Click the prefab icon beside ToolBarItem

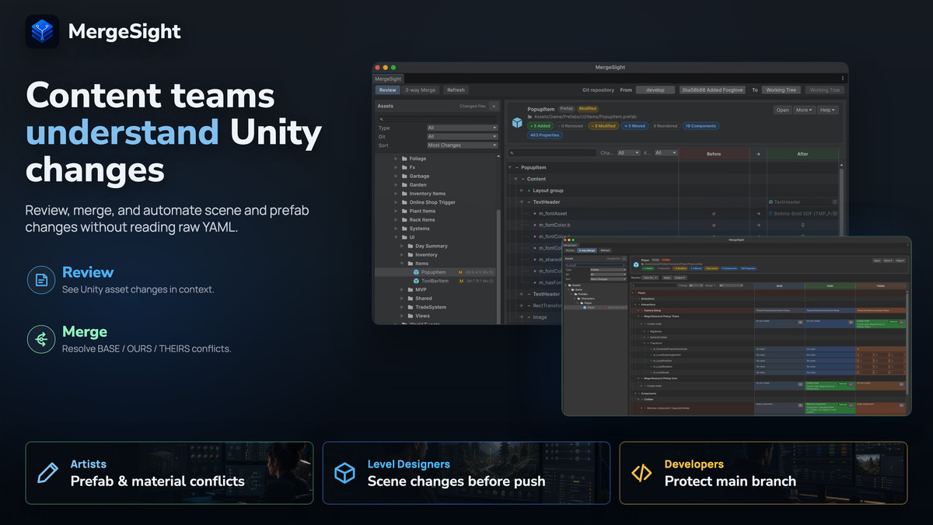point(417,281)
